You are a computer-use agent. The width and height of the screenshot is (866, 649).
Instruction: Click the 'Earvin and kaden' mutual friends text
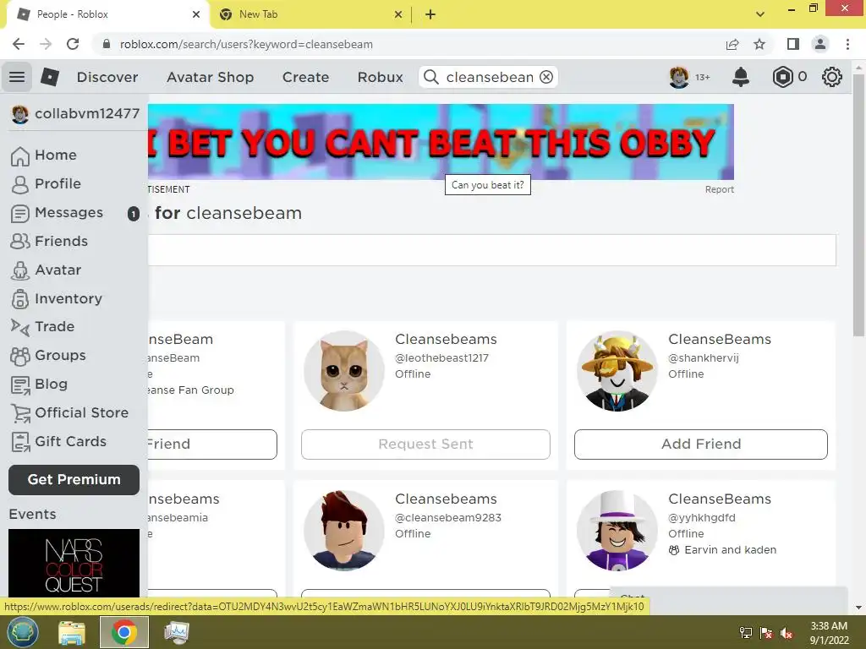[x=730, y=550]
